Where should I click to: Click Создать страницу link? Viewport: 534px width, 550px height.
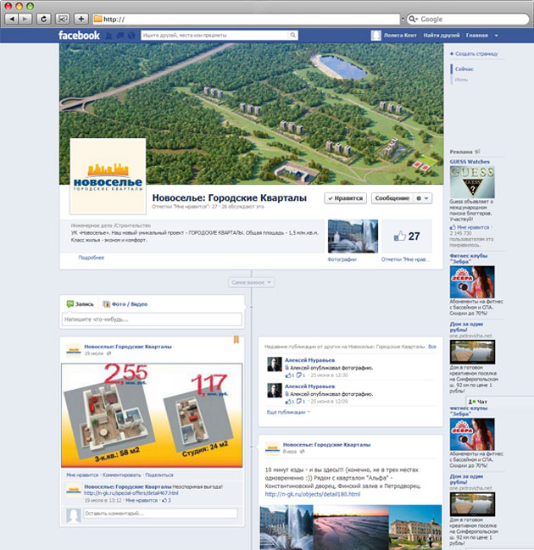click(x=474, y=53)
